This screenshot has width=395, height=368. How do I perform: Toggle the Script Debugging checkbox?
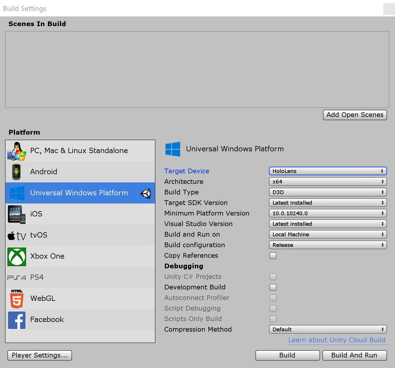273,308
